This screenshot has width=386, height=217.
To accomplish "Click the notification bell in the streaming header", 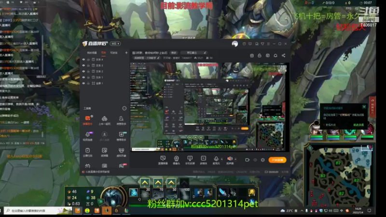I will 276,55.
